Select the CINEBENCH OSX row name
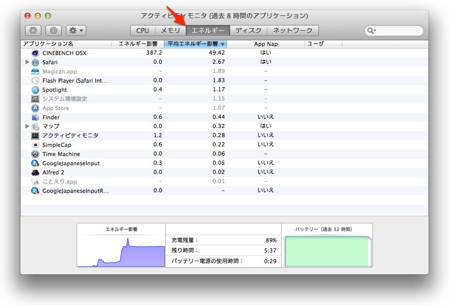This screenshot has height=305, width=449. click(64, 53)
